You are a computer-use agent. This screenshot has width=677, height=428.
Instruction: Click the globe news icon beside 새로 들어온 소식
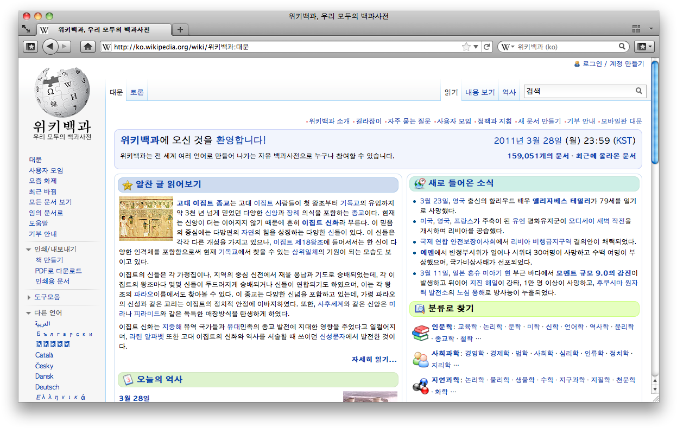[419, 183]
